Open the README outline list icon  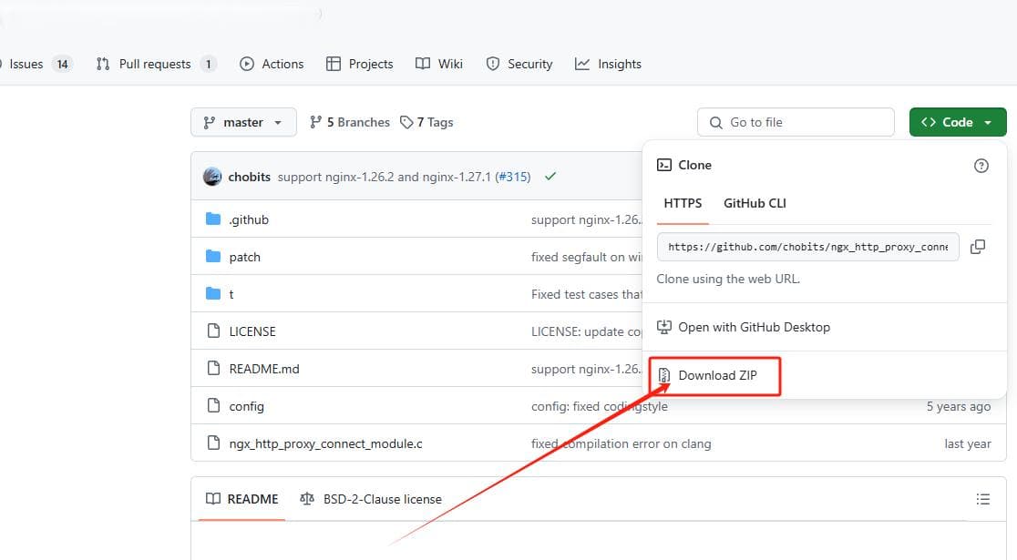[983, 499]
